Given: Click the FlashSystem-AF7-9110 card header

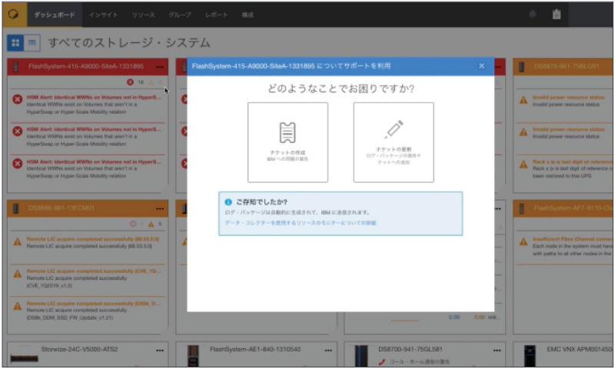Looking at the screenshot, I should [563, 208].
